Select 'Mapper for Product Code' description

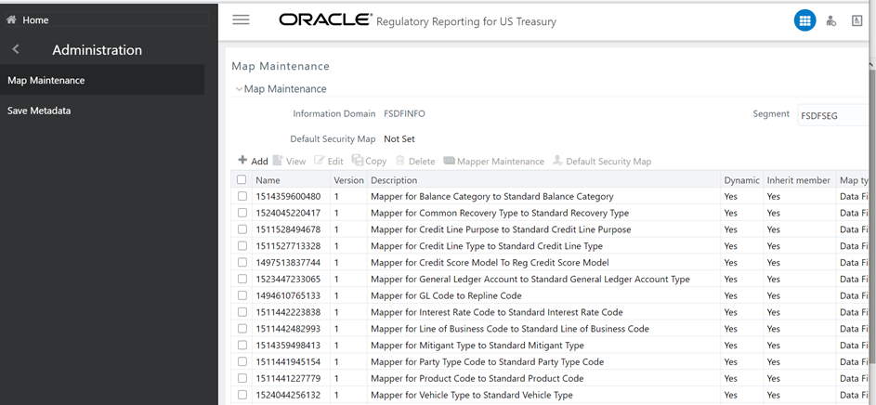point(477,378)
